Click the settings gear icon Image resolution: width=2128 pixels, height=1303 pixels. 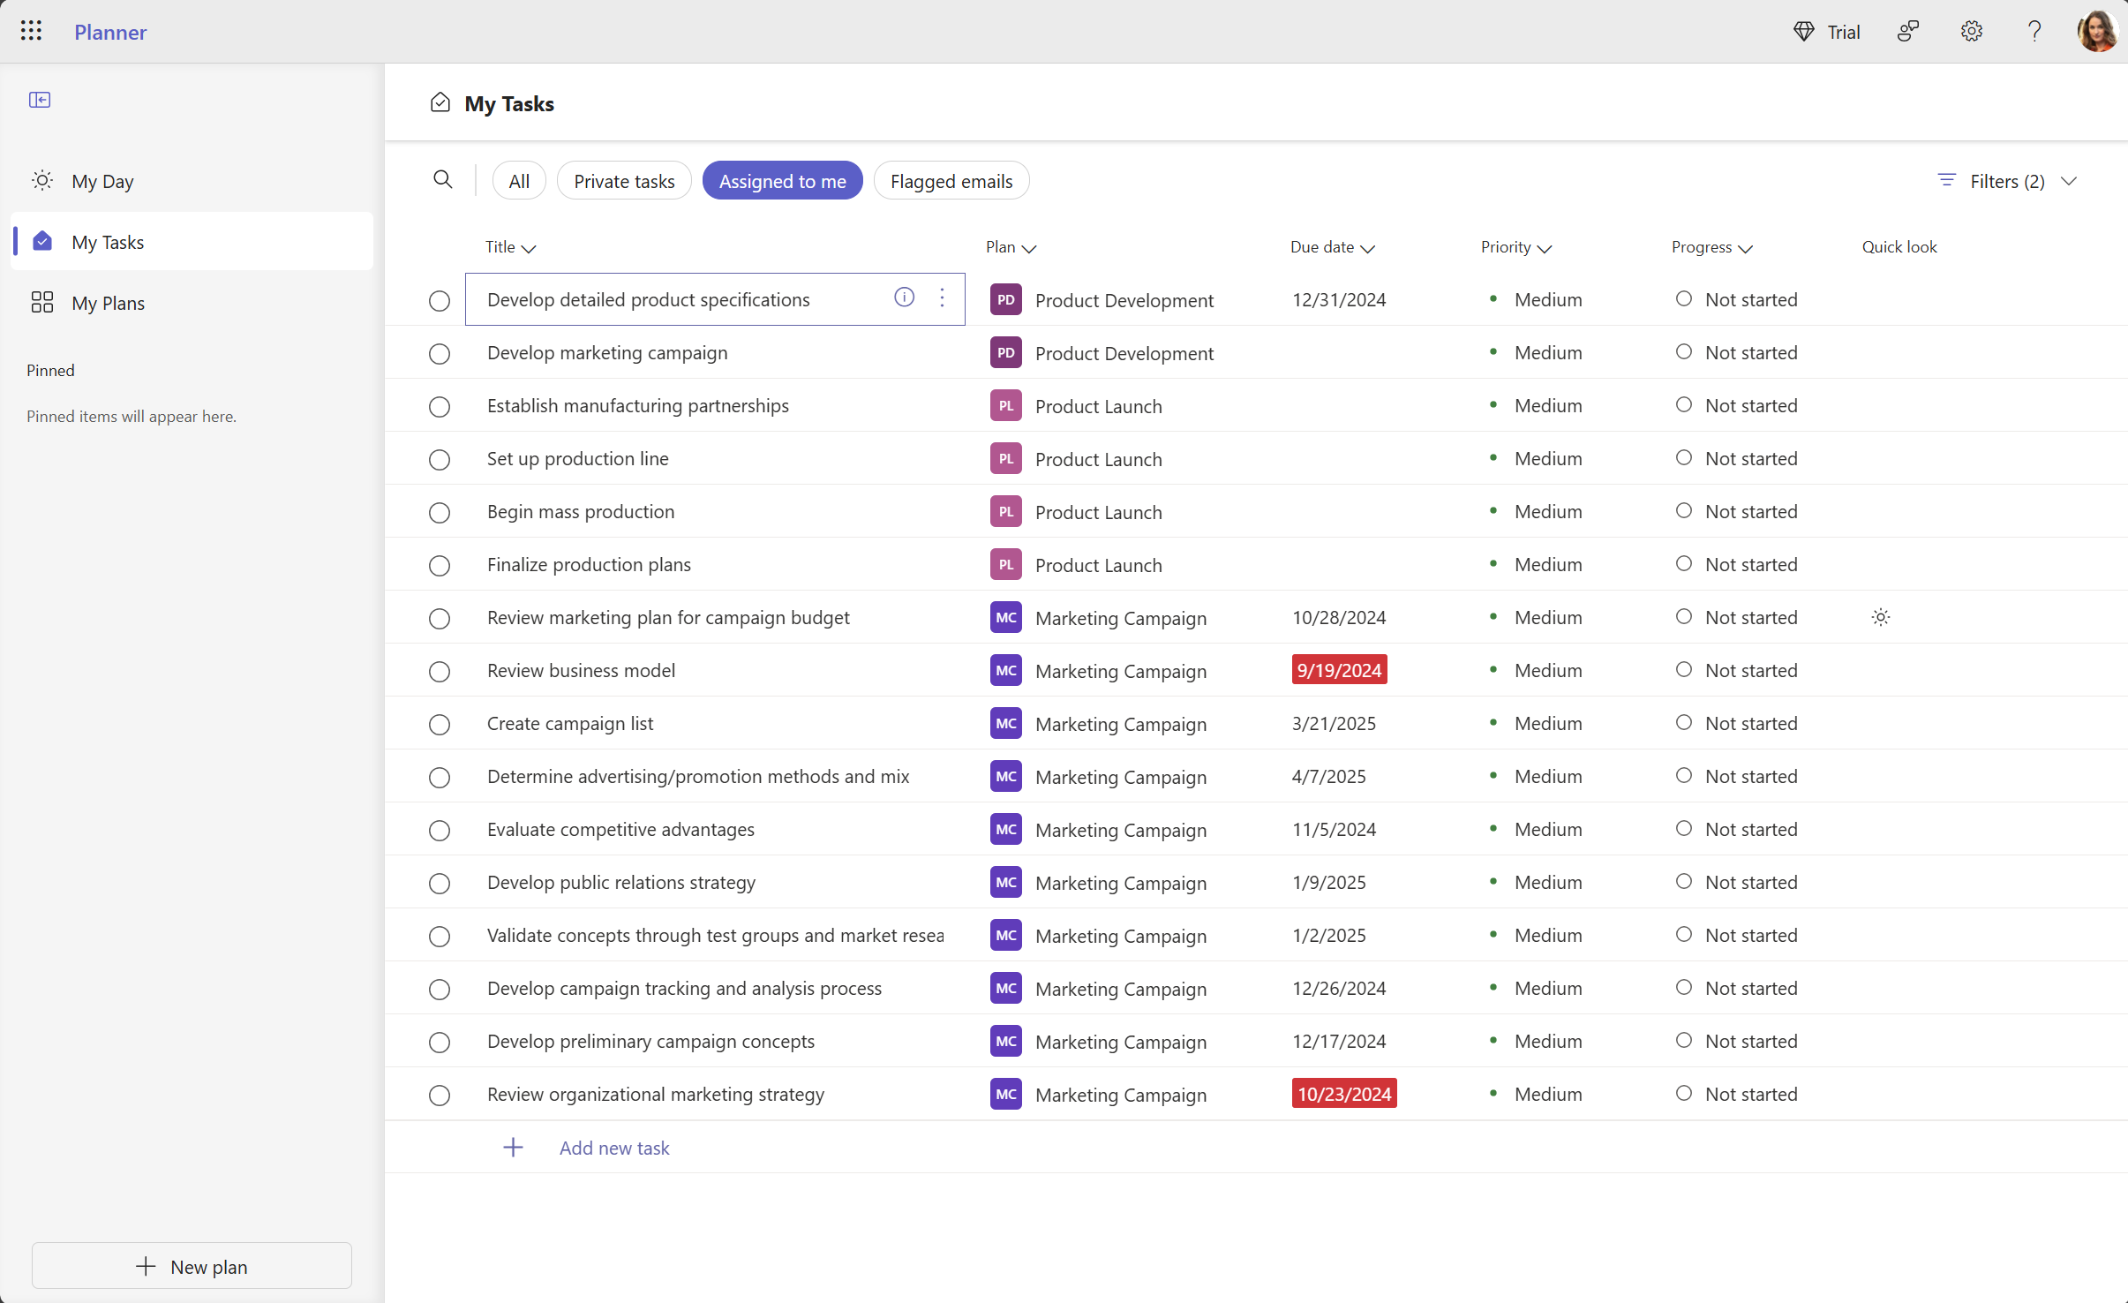[x=1972, y=32]
